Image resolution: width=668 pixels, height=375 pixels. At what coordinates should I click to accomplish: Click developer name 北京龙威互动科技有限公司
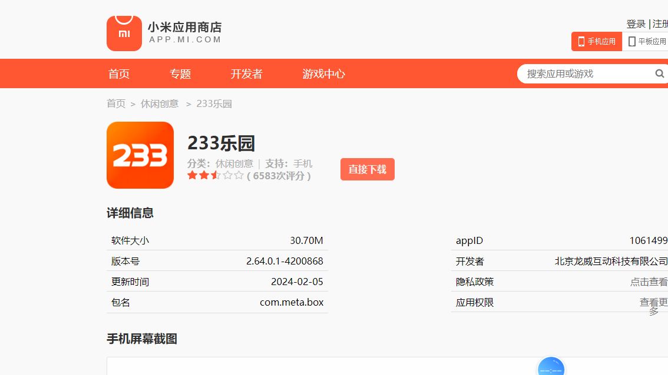(x=611, y=261)
